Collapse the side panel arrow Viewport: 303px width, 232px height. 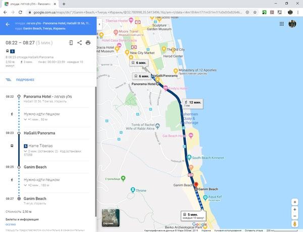click(99, 24)
